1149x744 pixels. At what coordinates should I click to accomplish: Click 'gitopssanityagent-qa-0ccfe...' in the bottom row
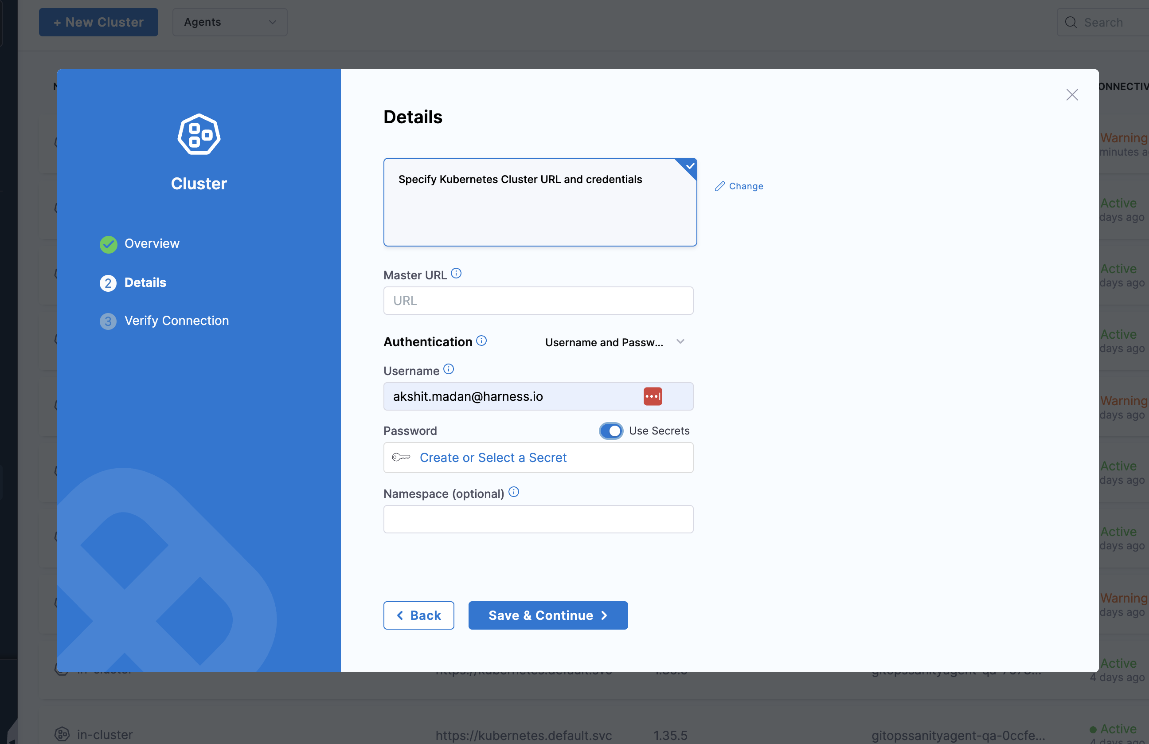click(958, 735)
